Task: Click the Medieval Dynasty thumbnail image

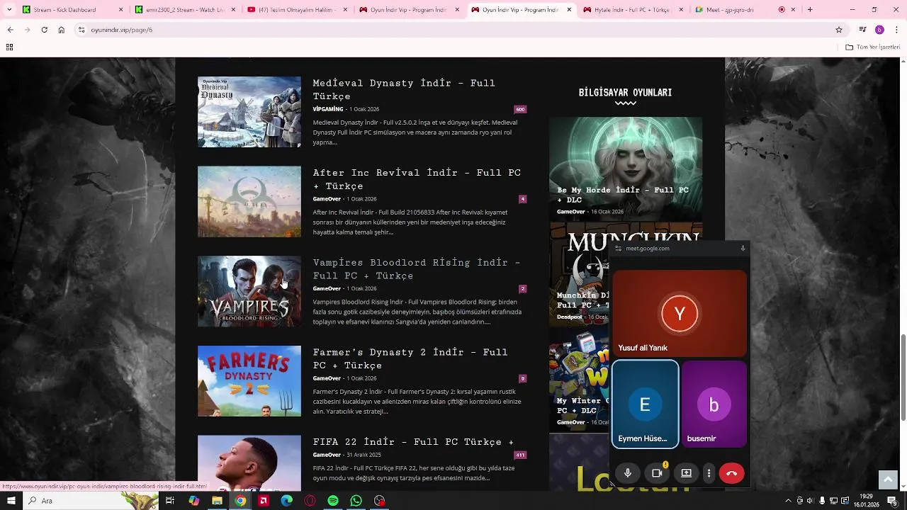Action: pos(249,112)
